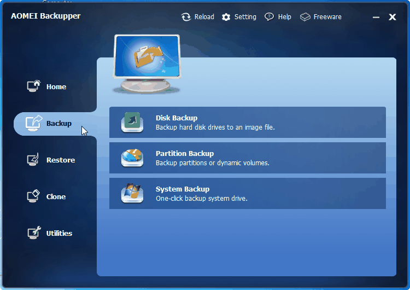
Task: Click the Clone sidebar icon
Action: 33,196
